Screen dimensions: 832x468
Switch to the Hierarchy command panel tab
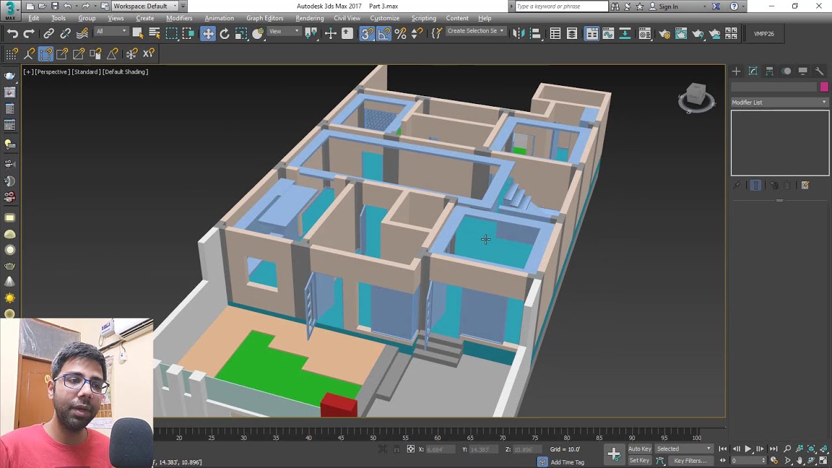tap(770, 71)
